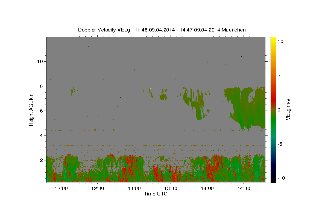This screenshot has width=328, height=219.
Task: Click the '12:00' time axis label
Action: click(x=61, y=189)
